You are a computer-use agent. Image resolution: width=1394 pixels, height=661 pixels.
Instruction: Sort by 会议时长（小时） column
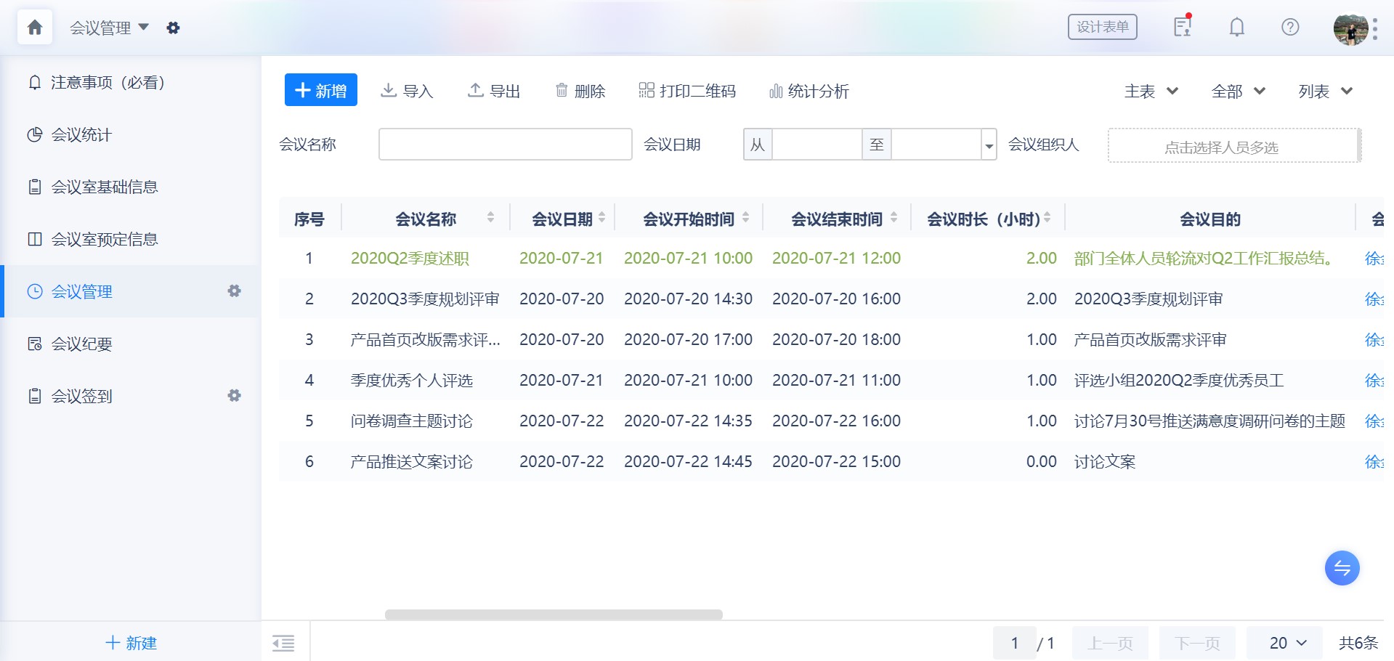1047,217
